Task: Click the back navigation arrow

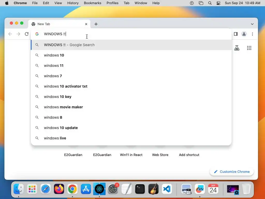Action: (x=10, y=34)
